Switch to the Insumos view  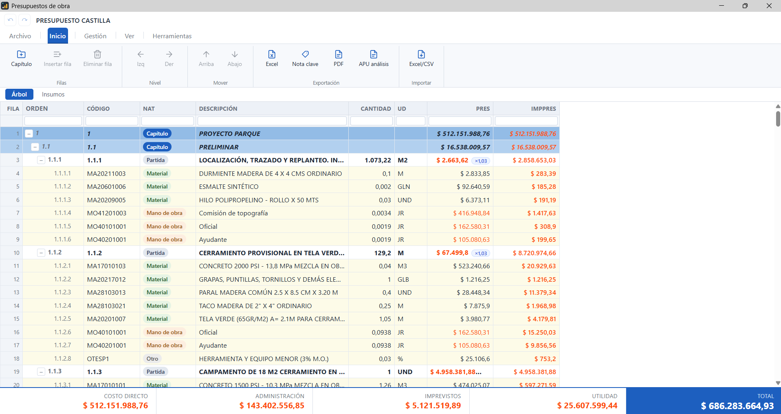(x=53, y=94)
